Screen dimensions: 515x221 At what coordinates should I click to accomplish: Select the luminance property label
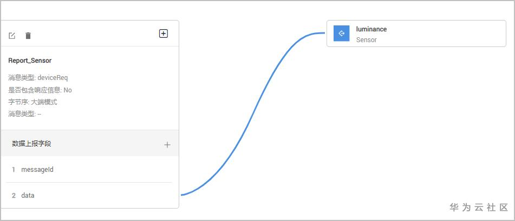pos(371,29)
